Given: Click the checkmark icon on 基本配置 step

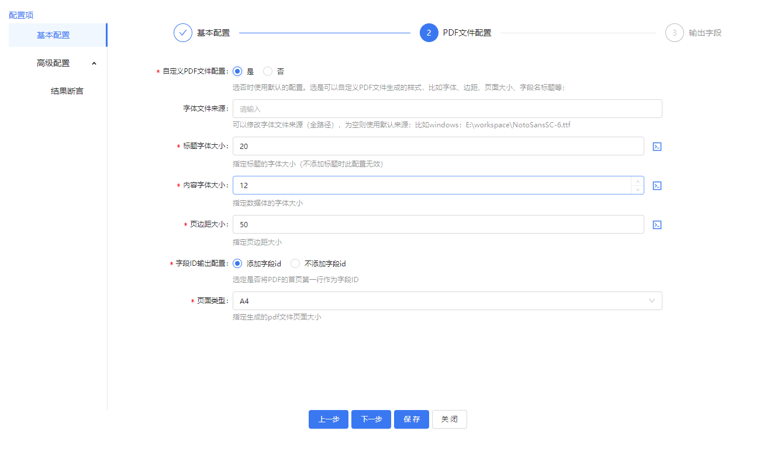Looking at the screenshot, I should [183, 33].
